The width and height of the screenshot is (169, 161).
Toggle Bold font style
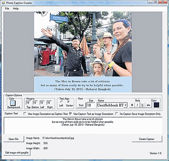pyautogui.click(x=132, y=105)
